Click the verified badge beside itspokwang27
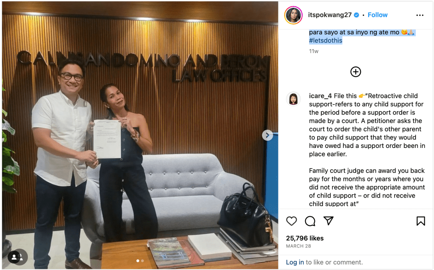 356,15
